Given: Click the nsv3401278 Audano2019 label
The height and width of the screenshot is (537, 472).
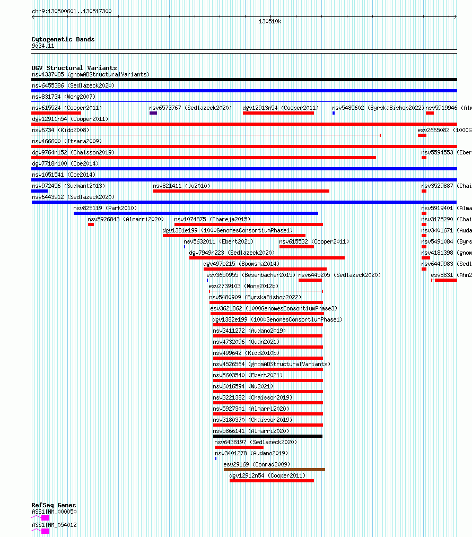Looking at the screenshot, I should point(251,453).
